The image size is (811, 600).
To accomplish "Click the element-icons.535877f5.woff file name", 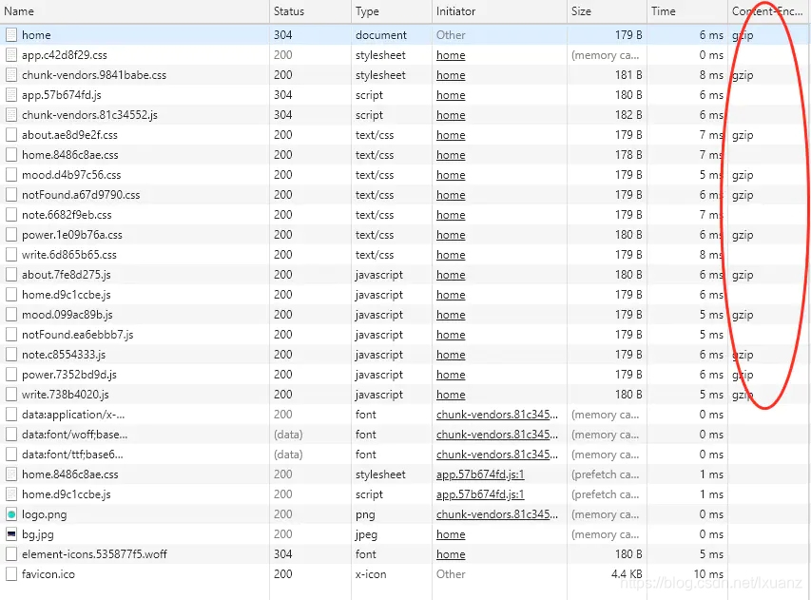I will tap(94, 554).
